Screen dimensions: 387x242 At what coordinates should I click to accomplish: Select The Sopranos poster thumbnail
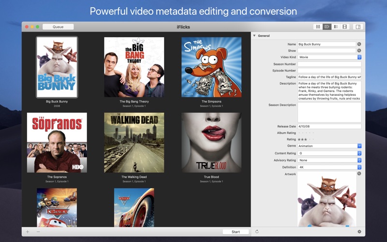[57, 143]
